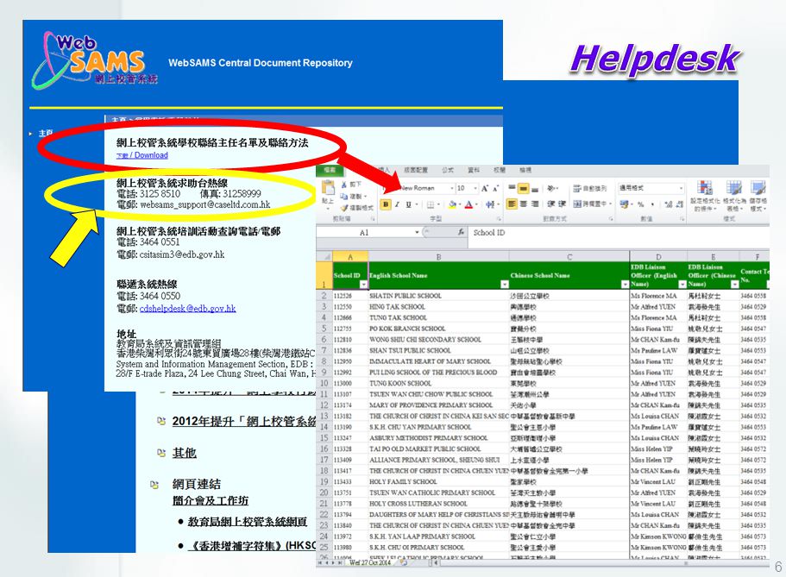Open Cell Styles (儲存格樣式) gallery
Viewport: 786px width, 577px height.
tap(758, 196)
